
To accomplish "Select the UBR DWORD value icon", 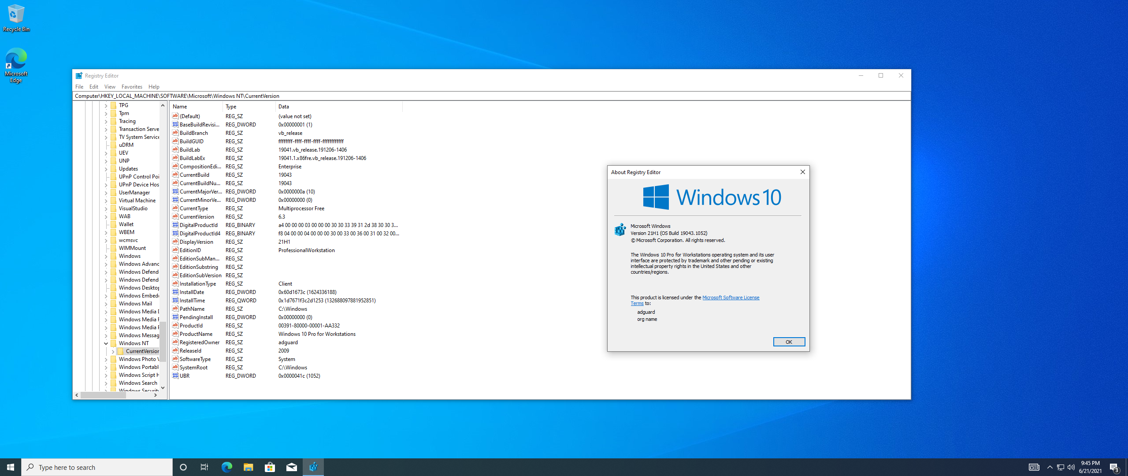I will click(175, 376).
